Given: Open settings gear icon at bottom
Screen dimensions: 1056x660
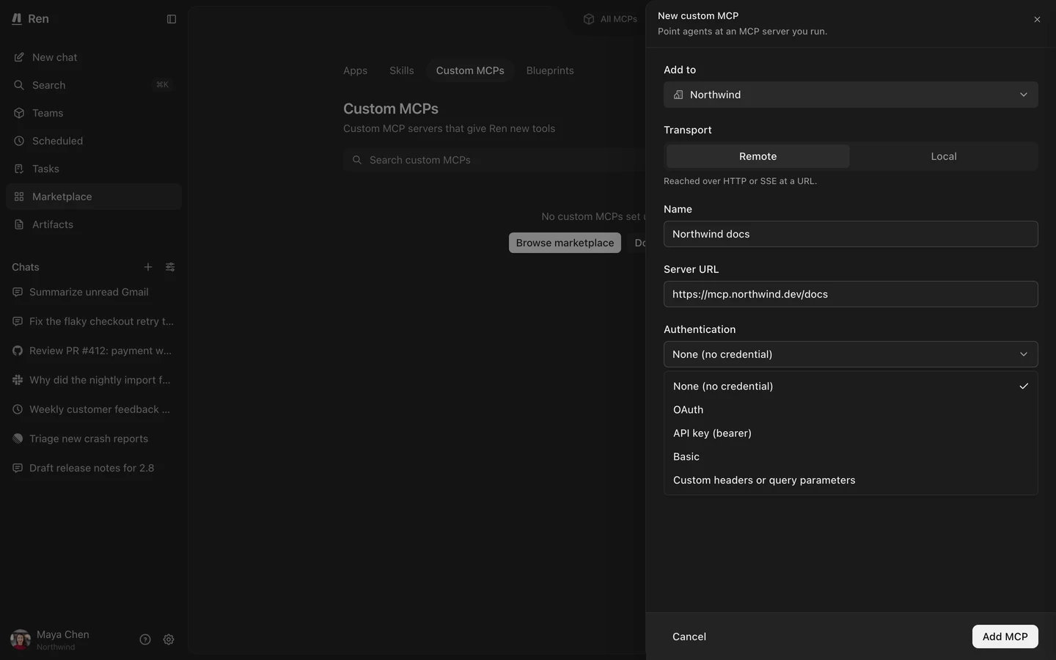Looking at the screenshot, I should point(169,639).
